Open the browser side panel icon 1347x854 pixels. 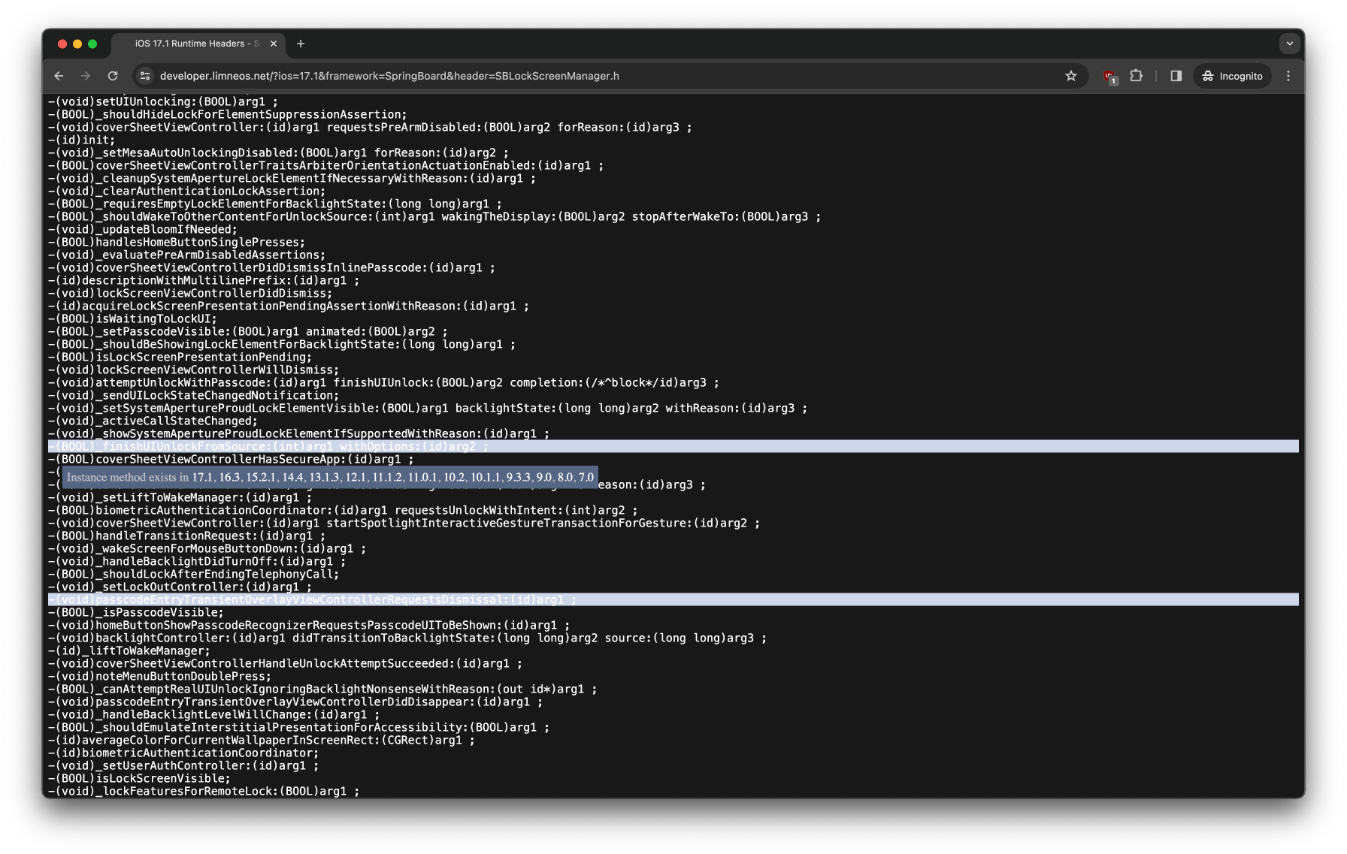pos(1175,76)
